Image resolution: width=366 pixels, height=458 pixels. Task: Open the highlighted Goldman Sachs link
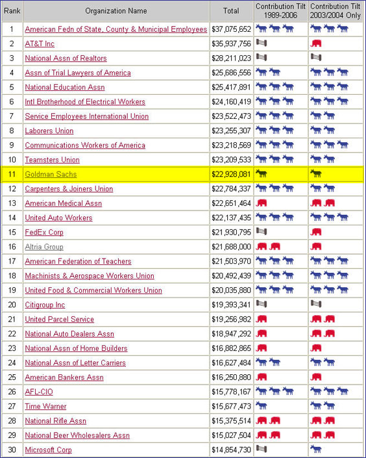(51, 174)
